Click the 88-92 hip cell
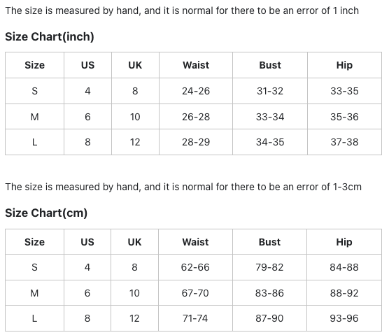The width and height of the screenshot is (389, 335). [344, 293]
